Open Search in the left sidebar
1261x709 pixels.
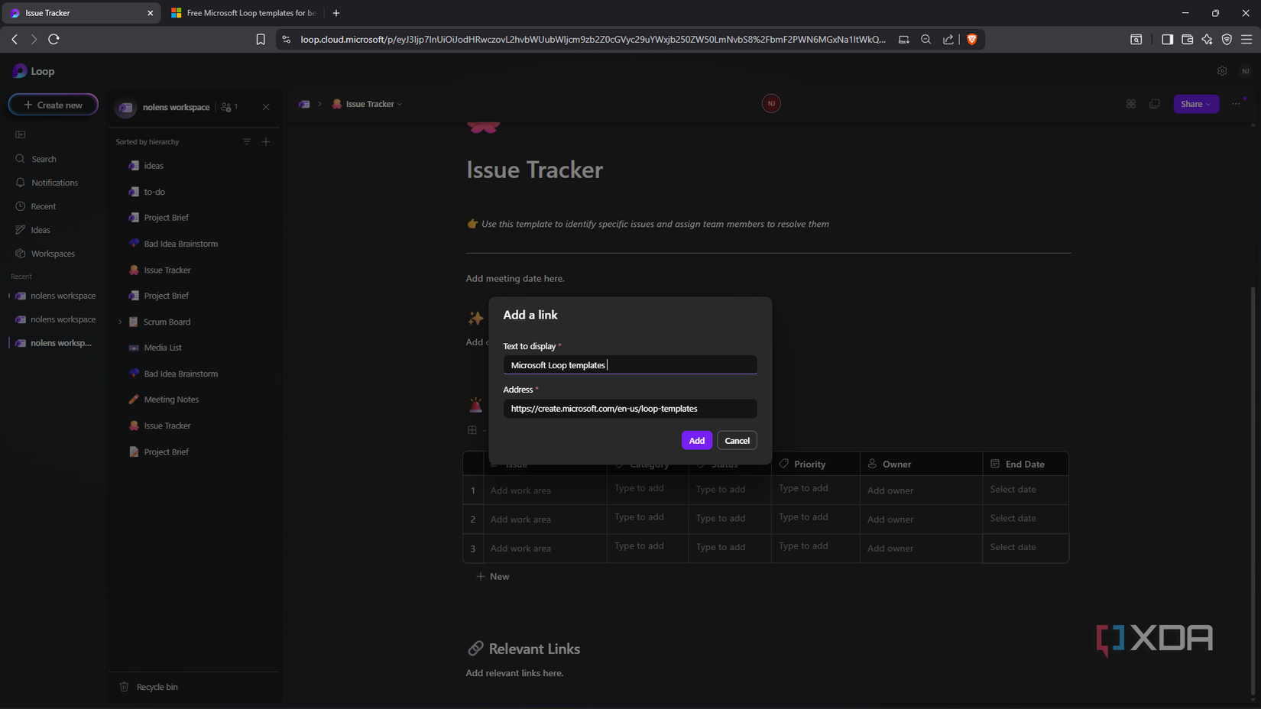(x=42, y=159)
